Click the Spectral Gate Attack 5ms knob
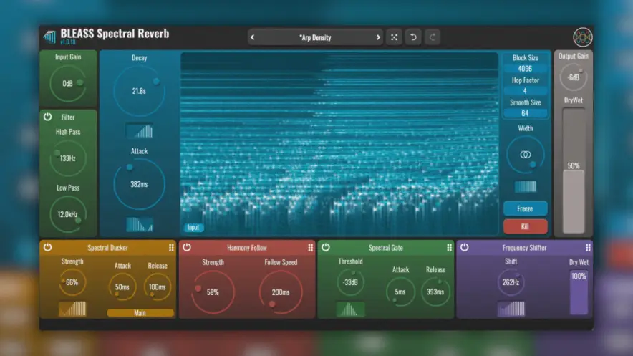The image size is (633, 356). click(400, 292)
